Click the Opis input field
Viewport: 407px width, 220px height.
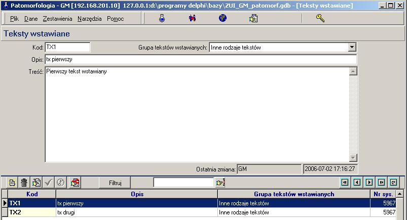[x=201, y=59]
